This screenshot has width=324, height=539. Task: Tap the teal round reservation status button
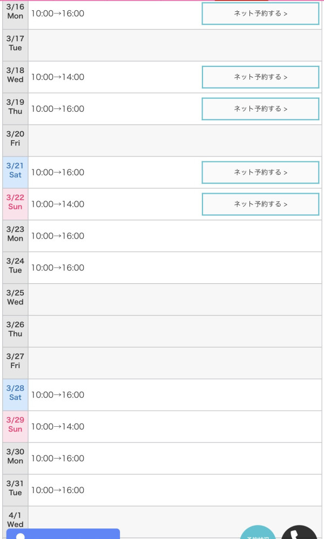pos(258,534)
